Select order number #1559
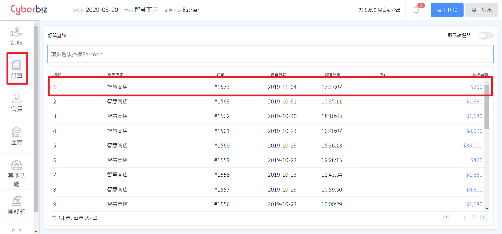The width and height of the screenshot is (502, 234). 222,160
